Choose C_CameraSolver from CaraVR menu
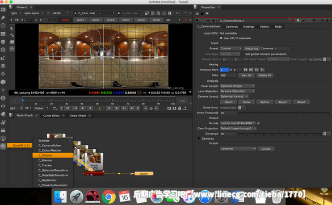 tap(53, 145)
